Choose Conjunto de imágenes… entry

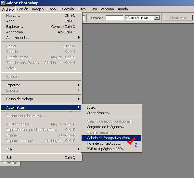pos(111,127)
